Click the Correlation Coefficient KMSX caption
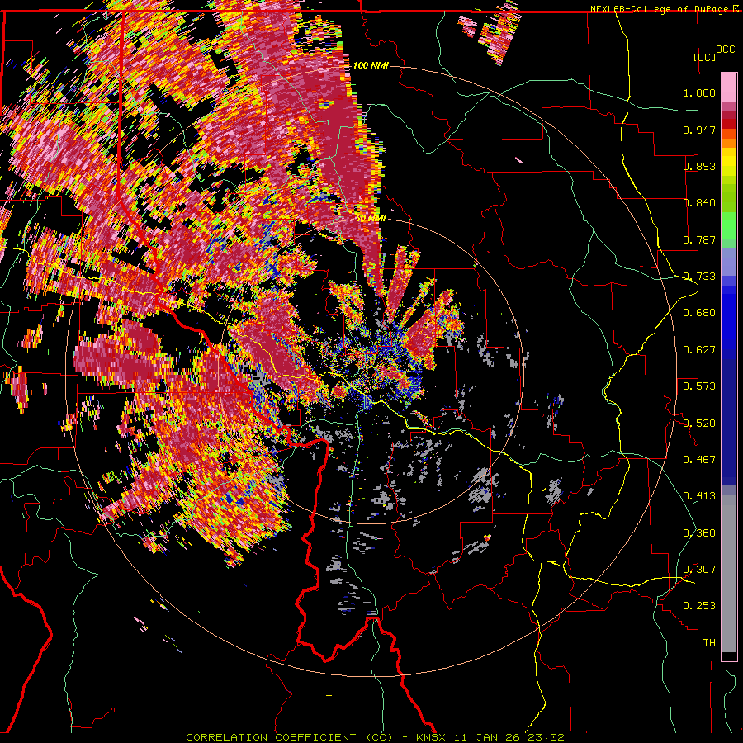Screen dimensions: 743x743 tap(375, 737)
